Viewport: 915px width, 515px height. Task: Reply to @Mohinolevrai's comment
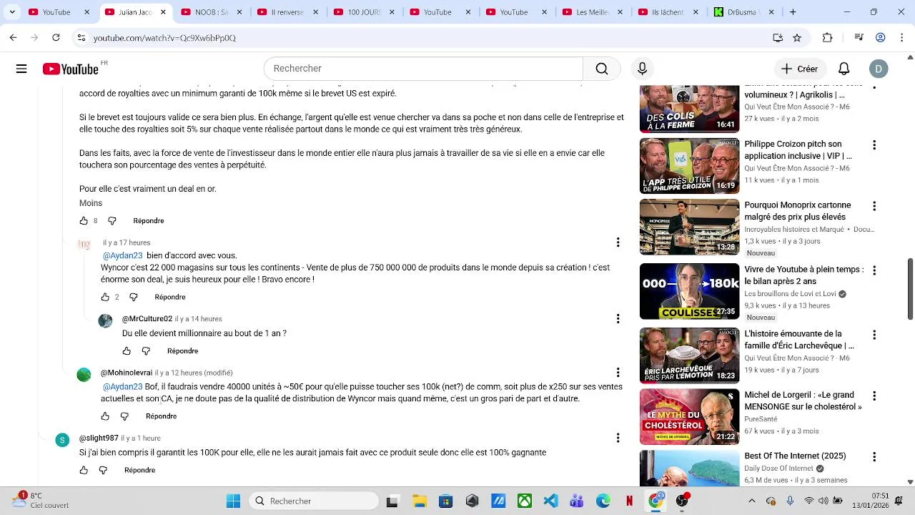click(x=161, y=416)
